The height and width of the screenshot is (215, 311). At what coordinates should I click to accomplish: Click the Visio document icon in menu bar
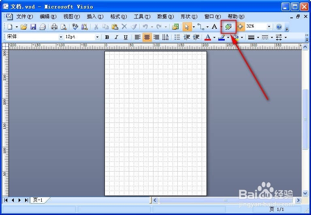(9, 17)
